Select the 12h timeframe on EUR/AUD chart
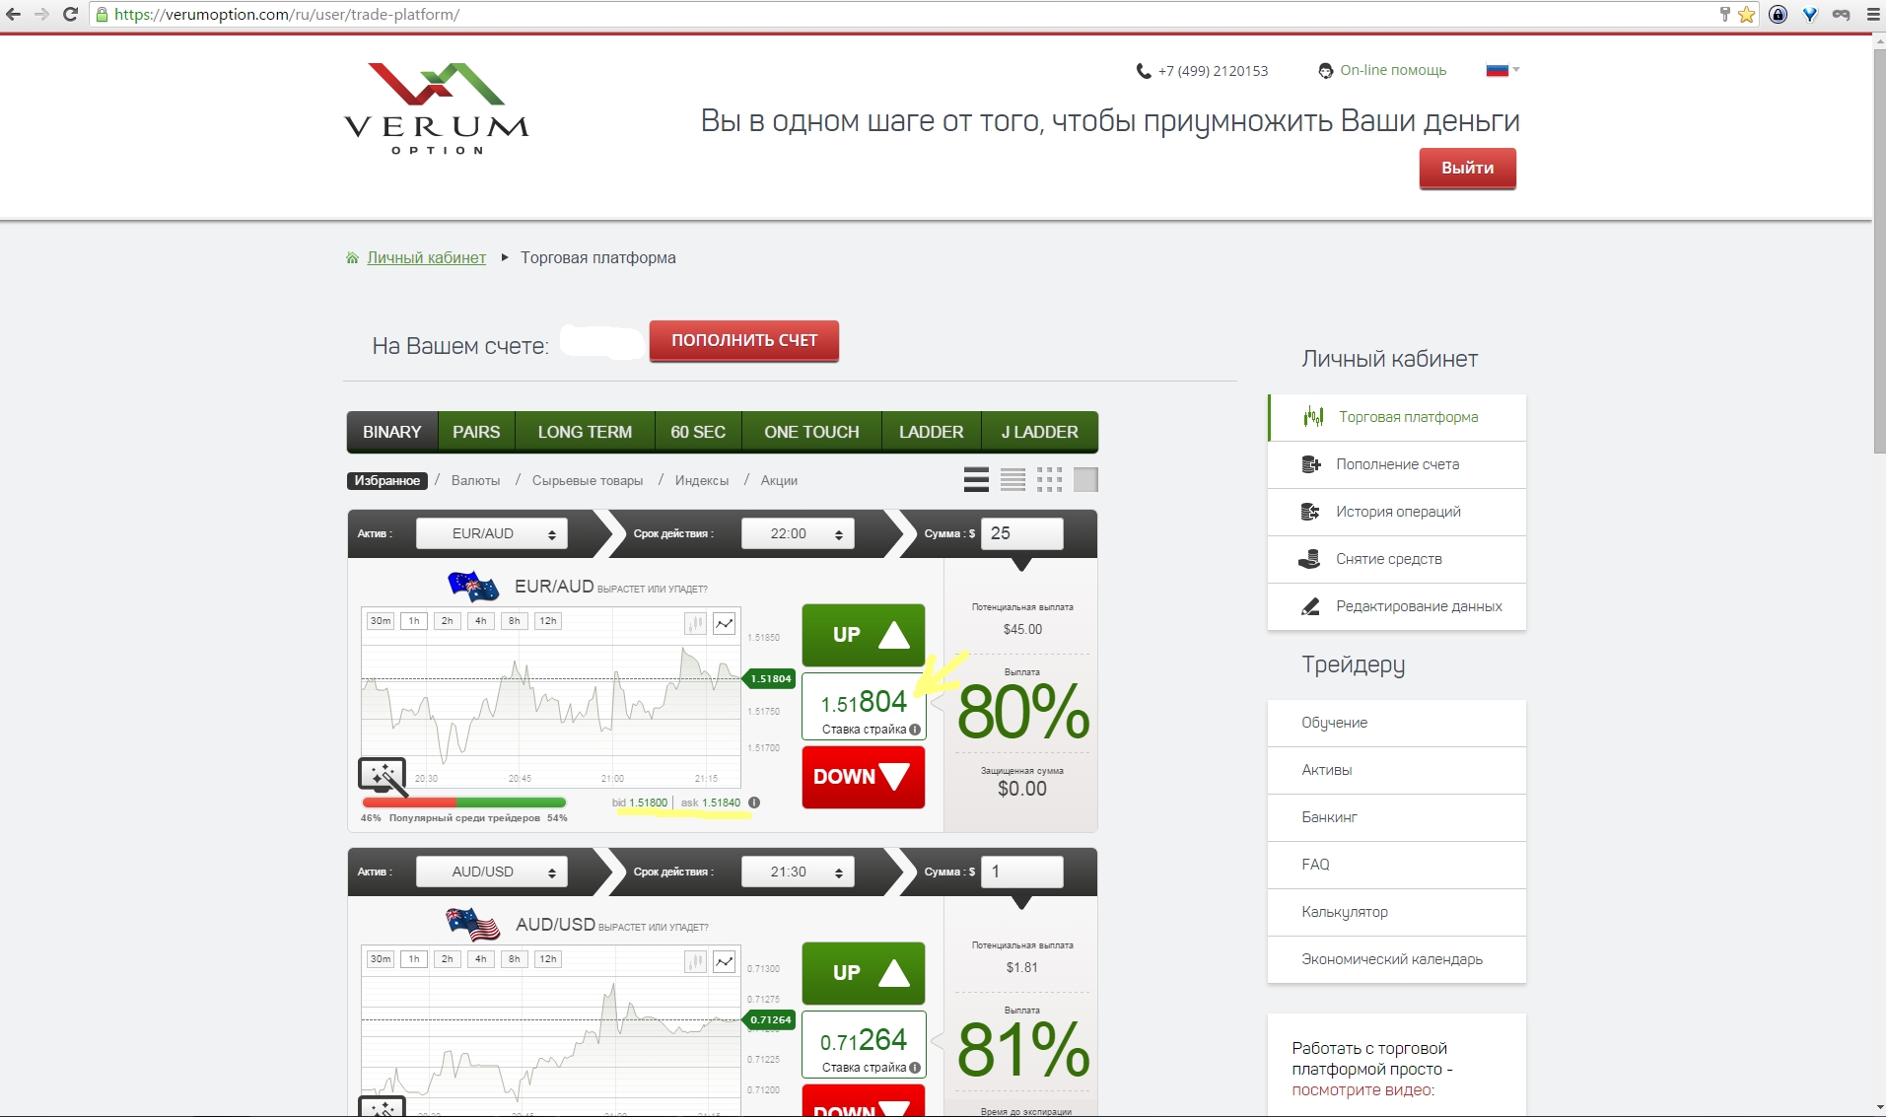Screen dimensions: 1886x1117 [x=548, y=621]
